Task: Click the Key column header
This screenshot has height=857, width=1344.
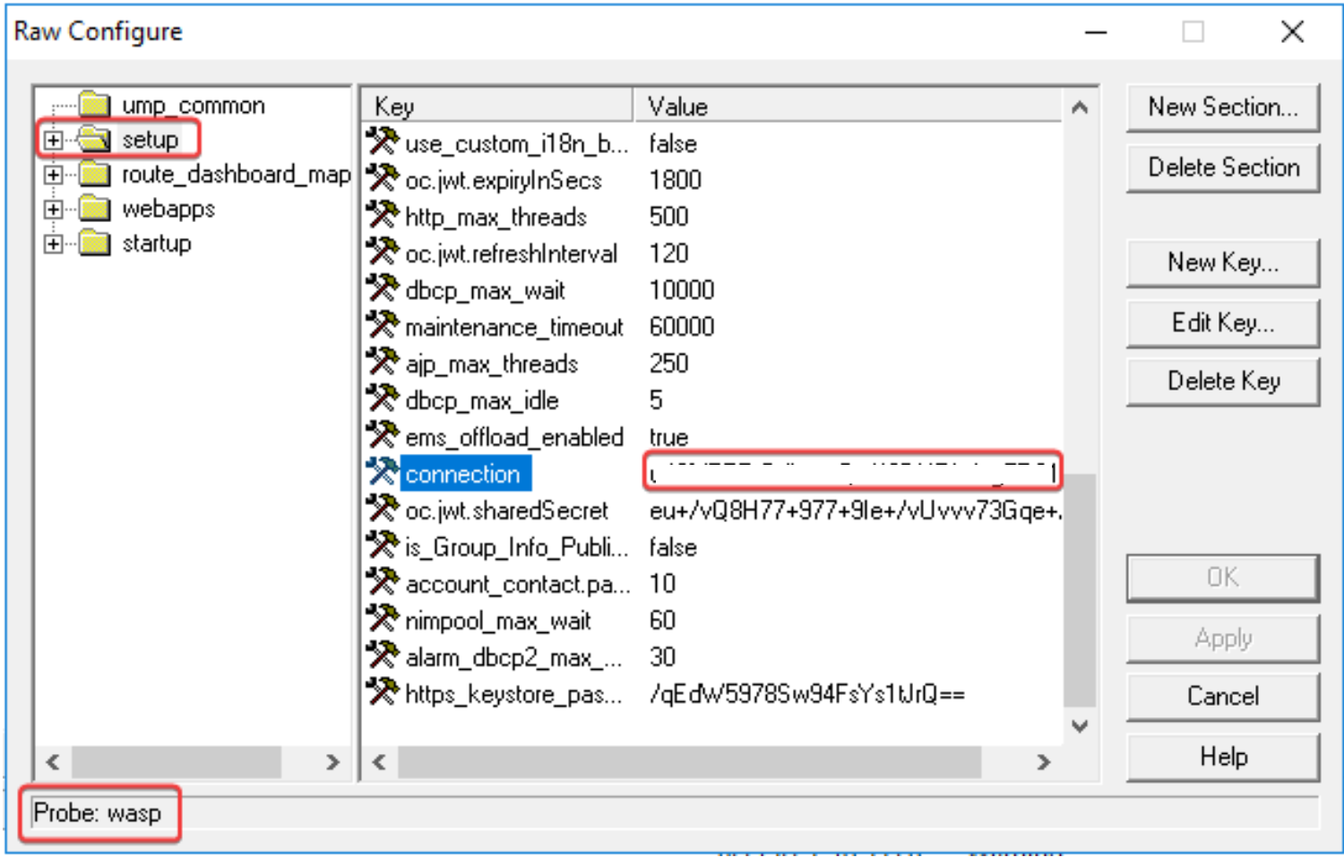Action: [x=498, y=106]
